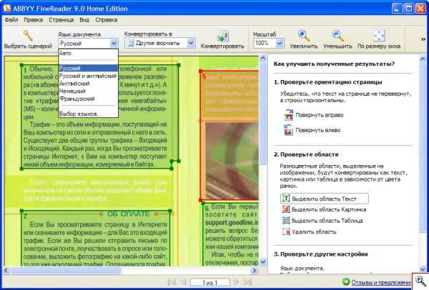Select the Выделить область Таблица tool
This screenshot has height=290, width=429.
[x=322, y=221]
